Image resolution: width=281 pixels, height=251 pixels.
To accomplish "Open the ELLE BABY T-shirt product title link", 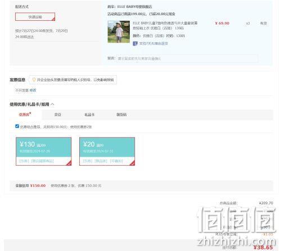I will point(165,25).
